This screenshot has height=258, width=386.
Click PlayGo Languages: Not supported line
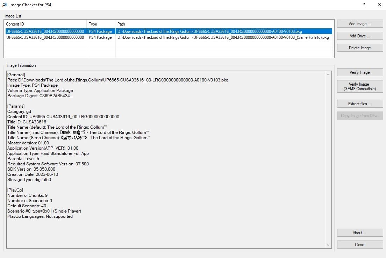pyautogui.click(x=40, y=216)
